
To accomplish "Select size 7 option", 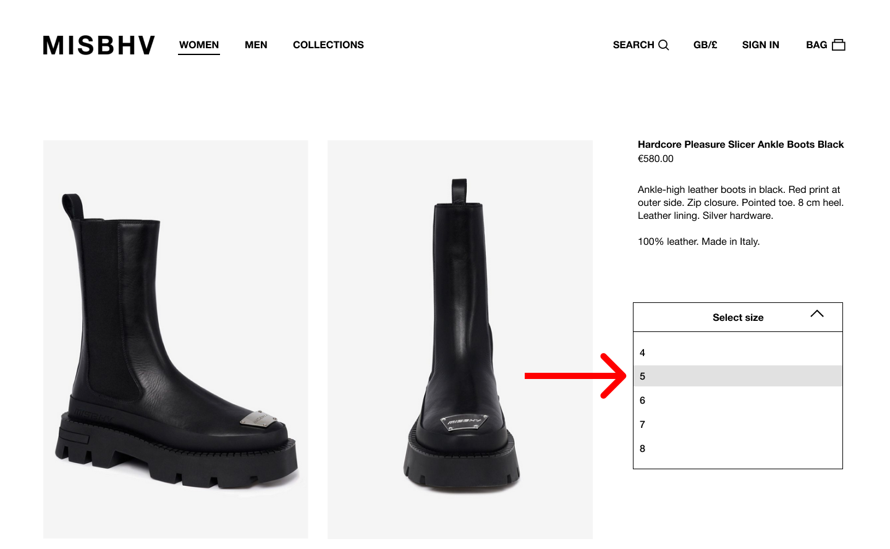I will coord(737,425).
